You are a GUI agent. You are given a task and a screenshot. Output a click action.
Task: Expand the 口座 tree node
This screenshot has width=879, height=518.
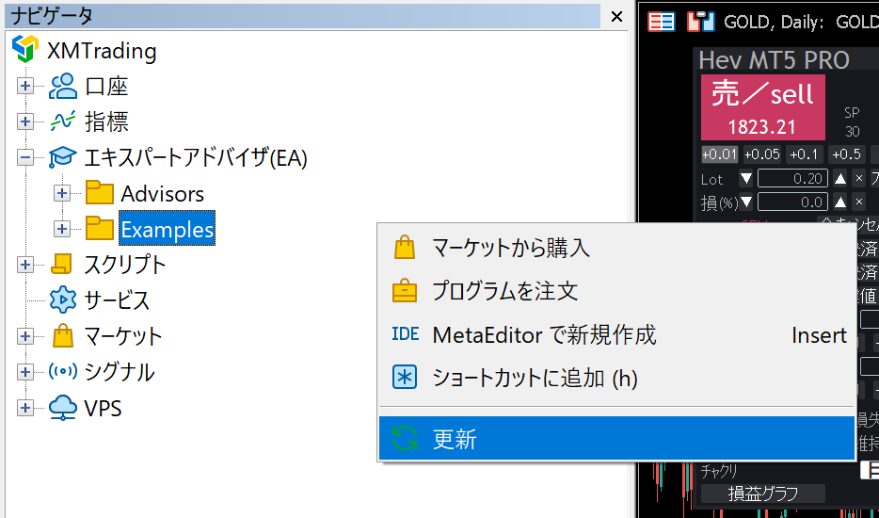(x=25, y=86)
